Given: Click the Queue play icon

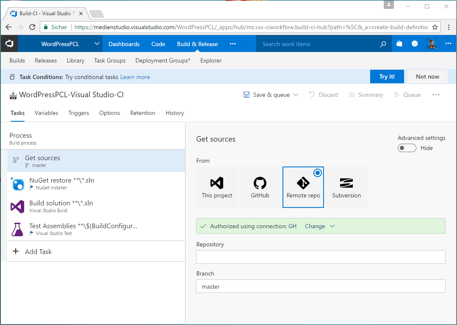Looking at the screenshot, I should click(396, 95).
